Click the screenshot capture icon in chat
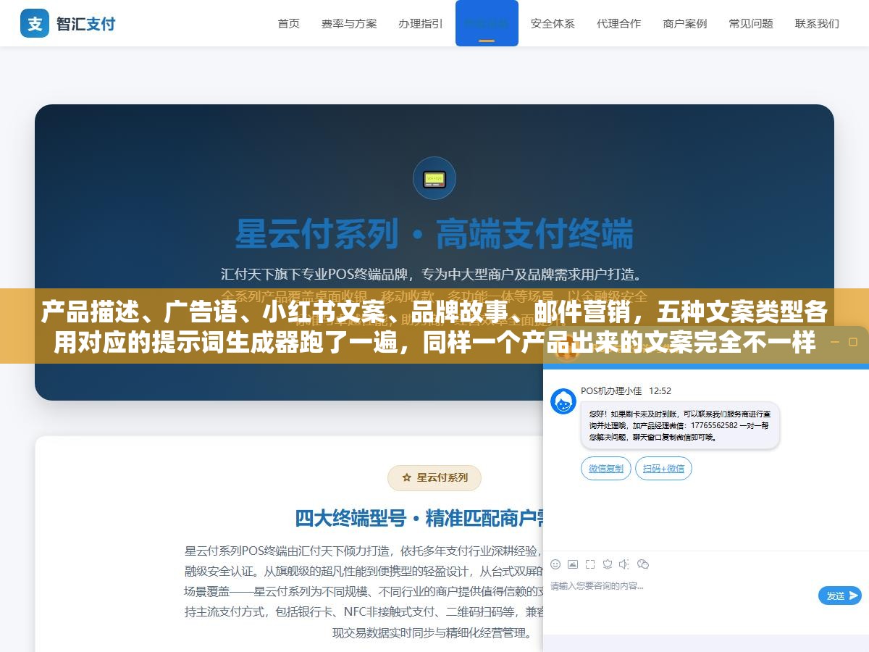This screenshot has width=869, height=652. click(590, 564)
